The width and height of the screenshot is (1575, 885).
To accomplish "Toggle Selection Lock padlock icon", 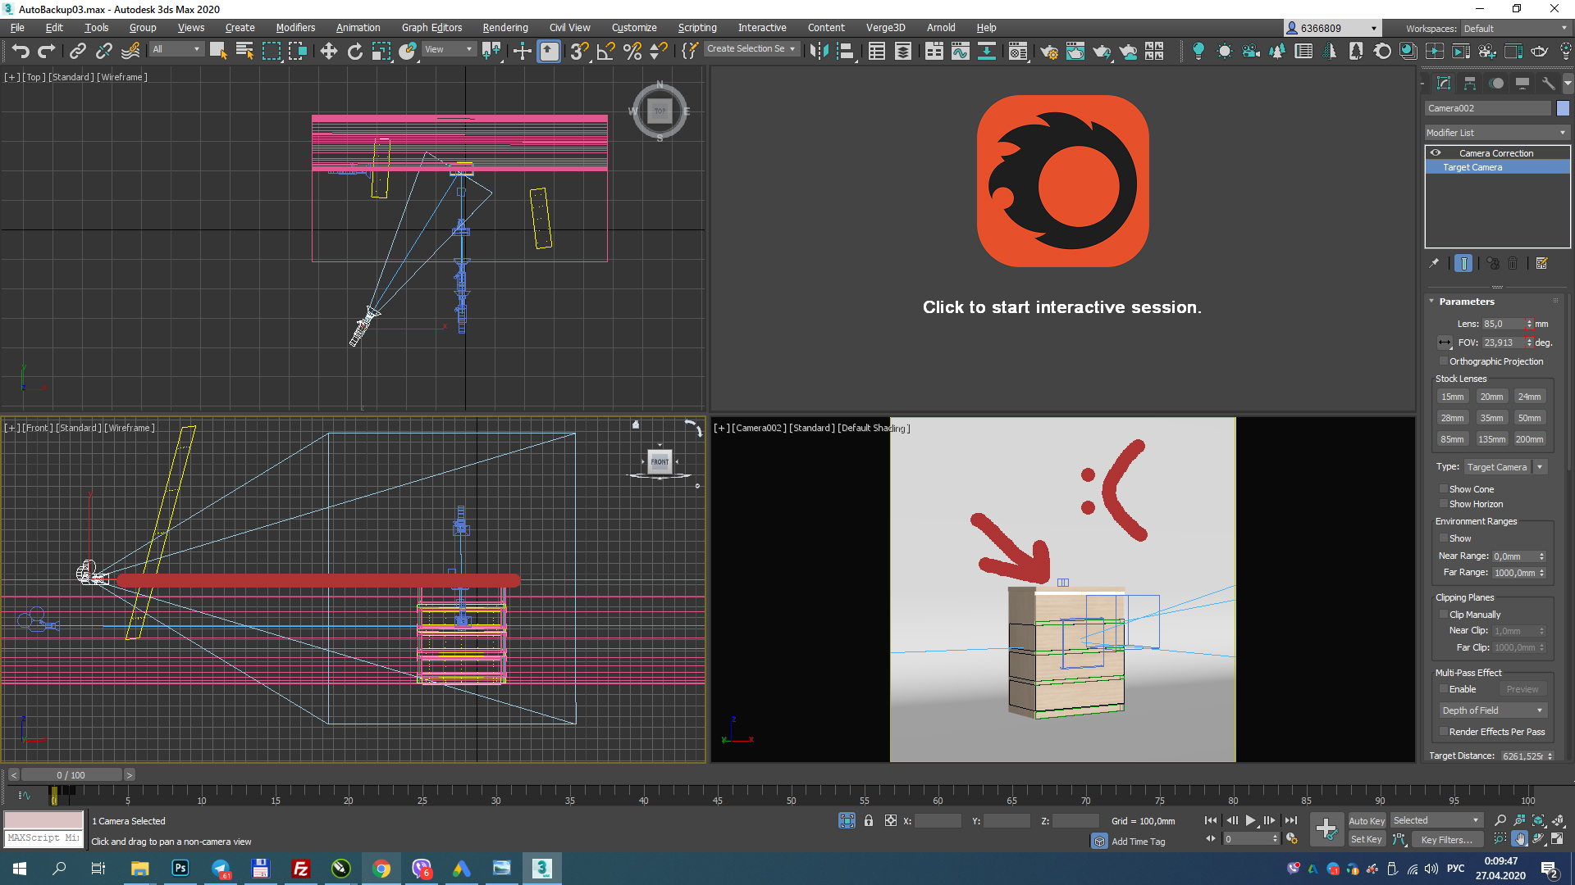I will [869, 820].
